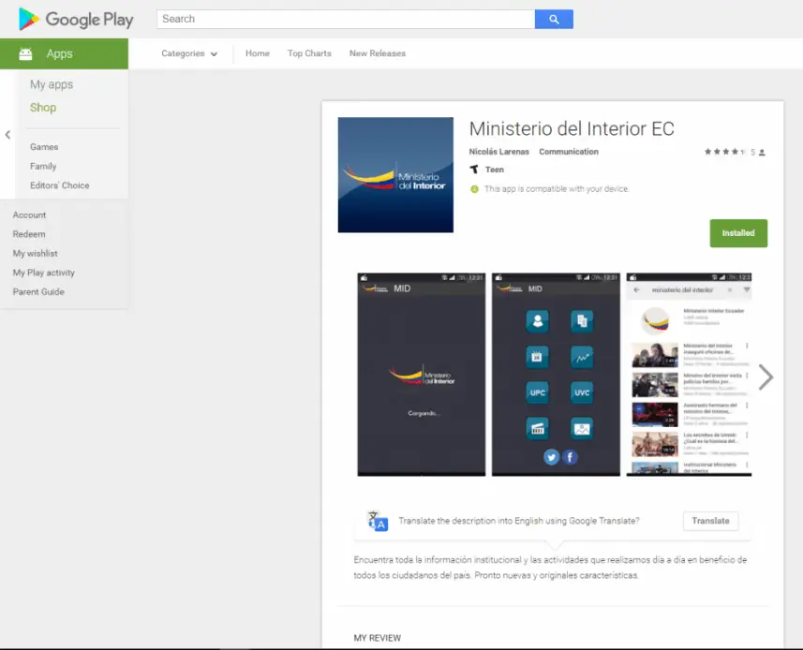Show next screenshots with right chevron
Image resolution: width=803 pixels, height=650 pixels.
pyautogui.click(x=766, y=377)
